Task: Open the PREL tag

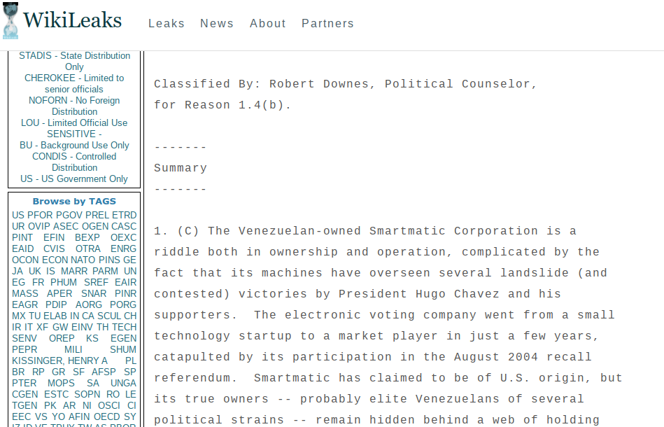Action: pyautogui.click(x=97, y=215)
